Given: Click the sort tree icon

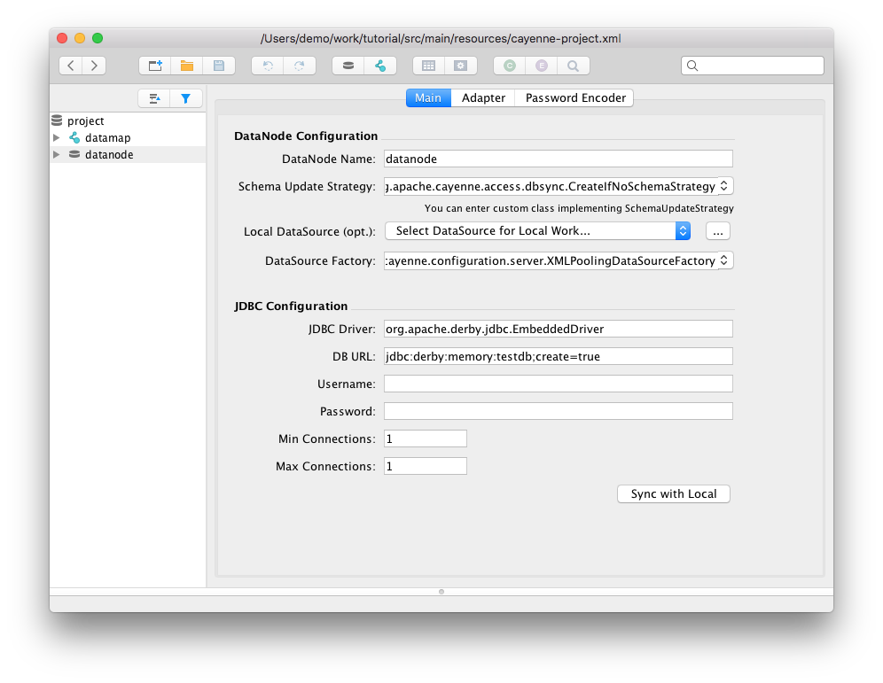Looking at the screenshot, I should point(154,98).
